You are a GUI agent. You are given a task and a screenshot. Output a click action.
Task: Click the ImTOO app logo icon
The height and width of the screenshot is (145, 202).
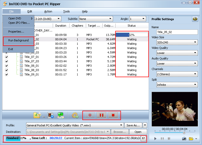click(x=5, y=4)
